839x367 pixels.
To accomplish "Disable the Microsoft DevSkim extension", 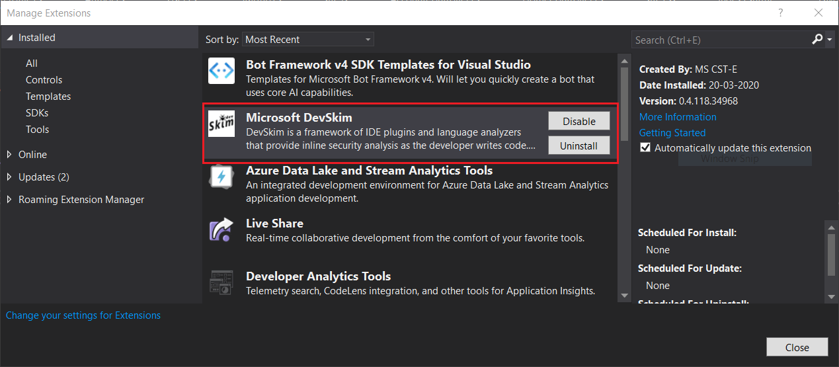I will tap(579, 121).
